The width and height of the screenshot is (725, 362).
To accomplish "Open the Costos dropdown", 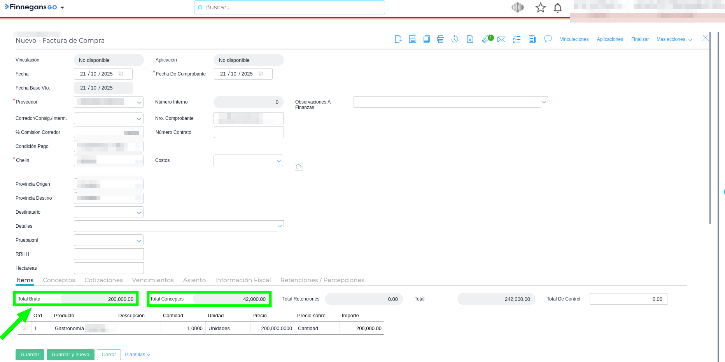I will [x=278, y=161].
